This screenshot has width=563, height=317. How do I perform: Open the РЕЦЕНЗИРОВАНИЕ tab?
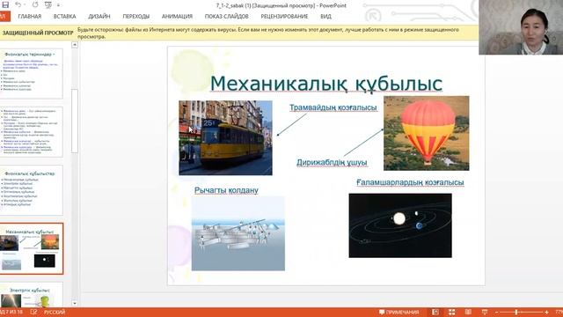tap(284, 17)
